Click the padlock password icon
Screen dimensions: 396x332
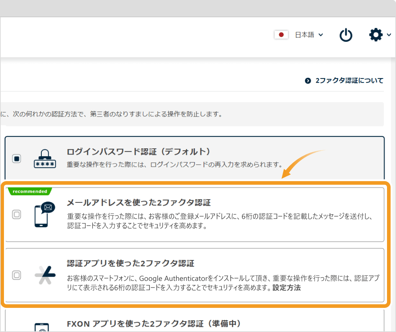pyautogui.click(x=45, y=158)
